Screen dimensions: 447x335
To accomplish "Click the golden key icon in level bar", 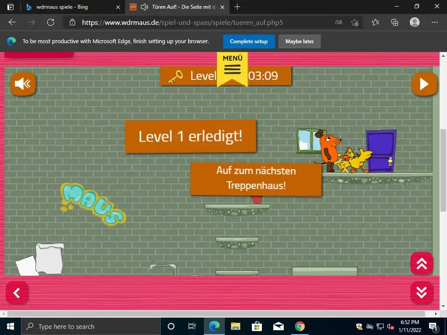I will [175, 76].
